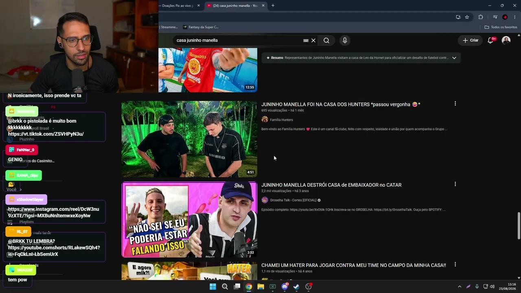Open the Xbox app taskbar icon
521x293 pixels.
point(273,286)
